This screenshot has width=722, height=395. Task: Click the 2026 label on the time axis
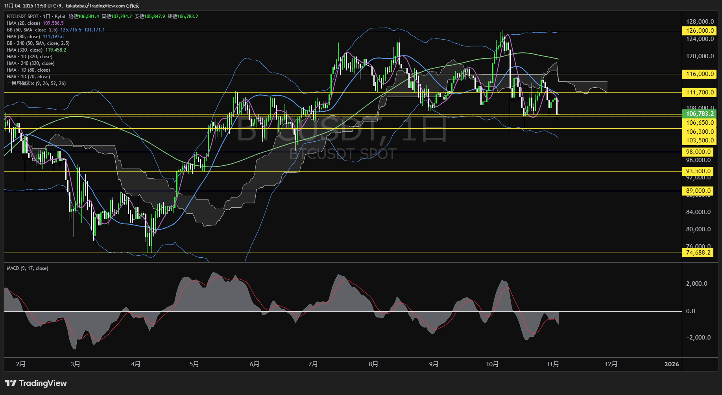click(671, 364)
